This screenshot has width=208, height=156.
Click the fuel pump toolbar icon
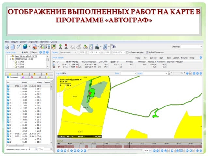[97, 47]
